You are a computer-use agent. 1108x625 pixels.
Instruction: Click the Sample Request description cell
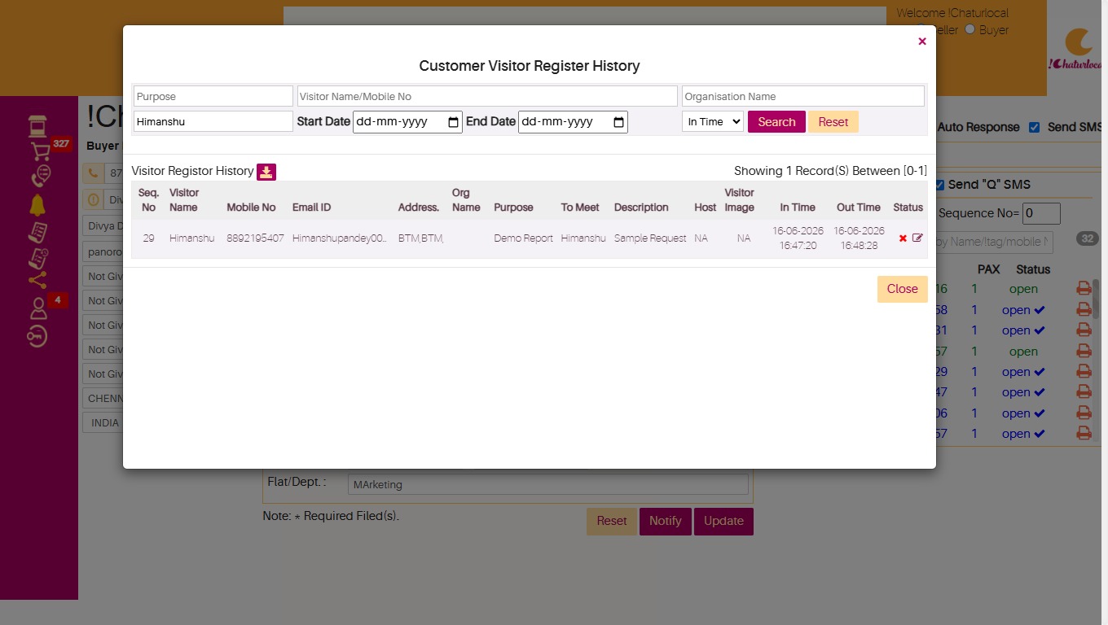pos(650,238)
